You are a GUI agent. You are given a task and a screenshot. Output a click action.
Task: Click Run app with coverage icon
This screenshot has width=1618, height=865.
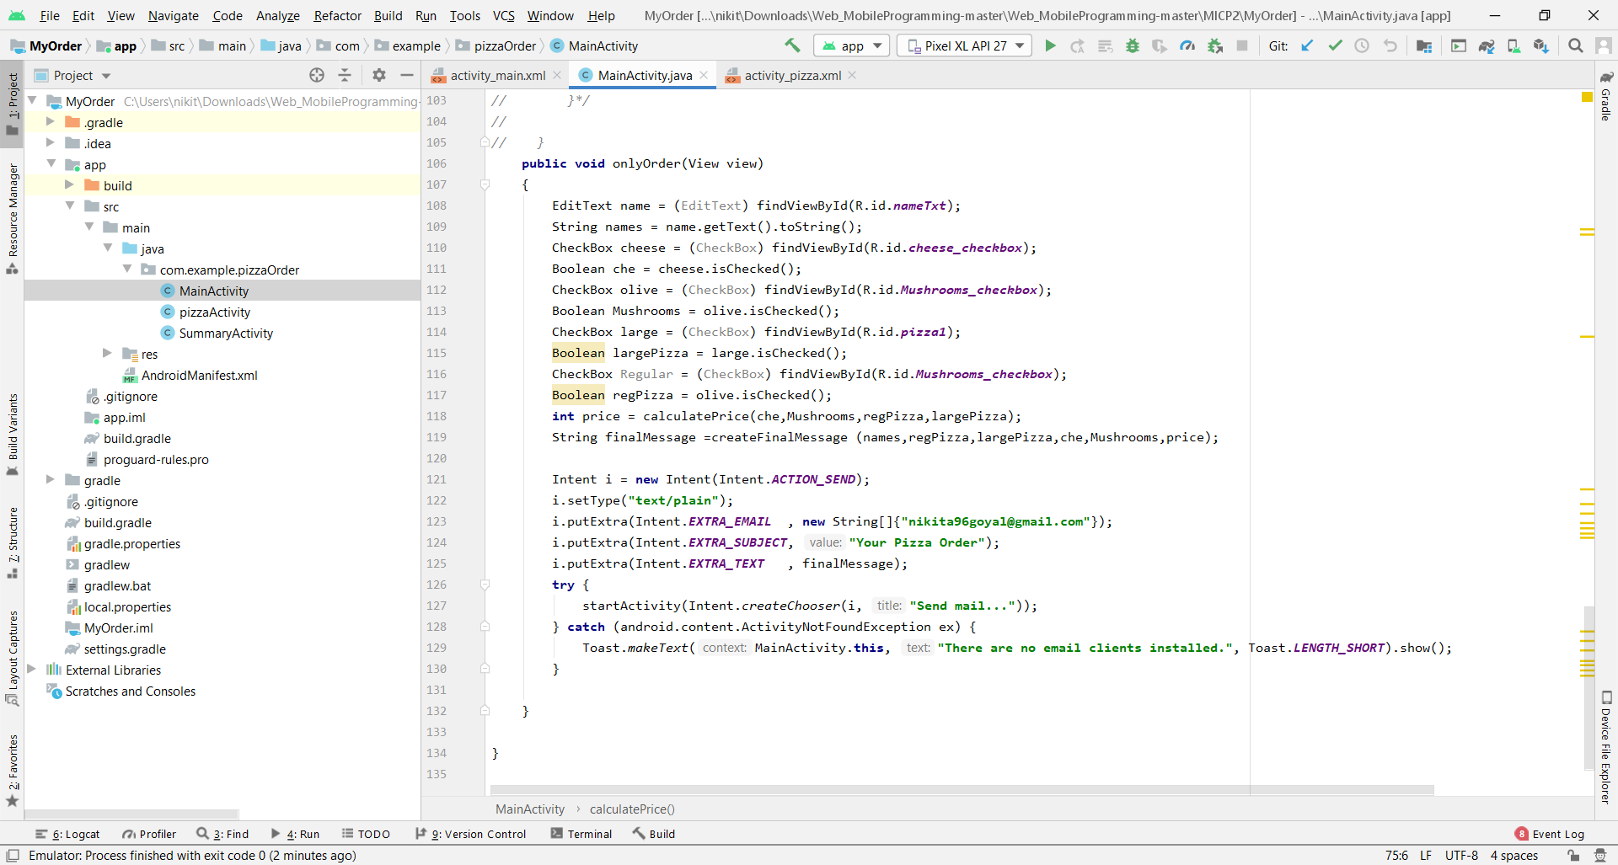coord(1160,45)
